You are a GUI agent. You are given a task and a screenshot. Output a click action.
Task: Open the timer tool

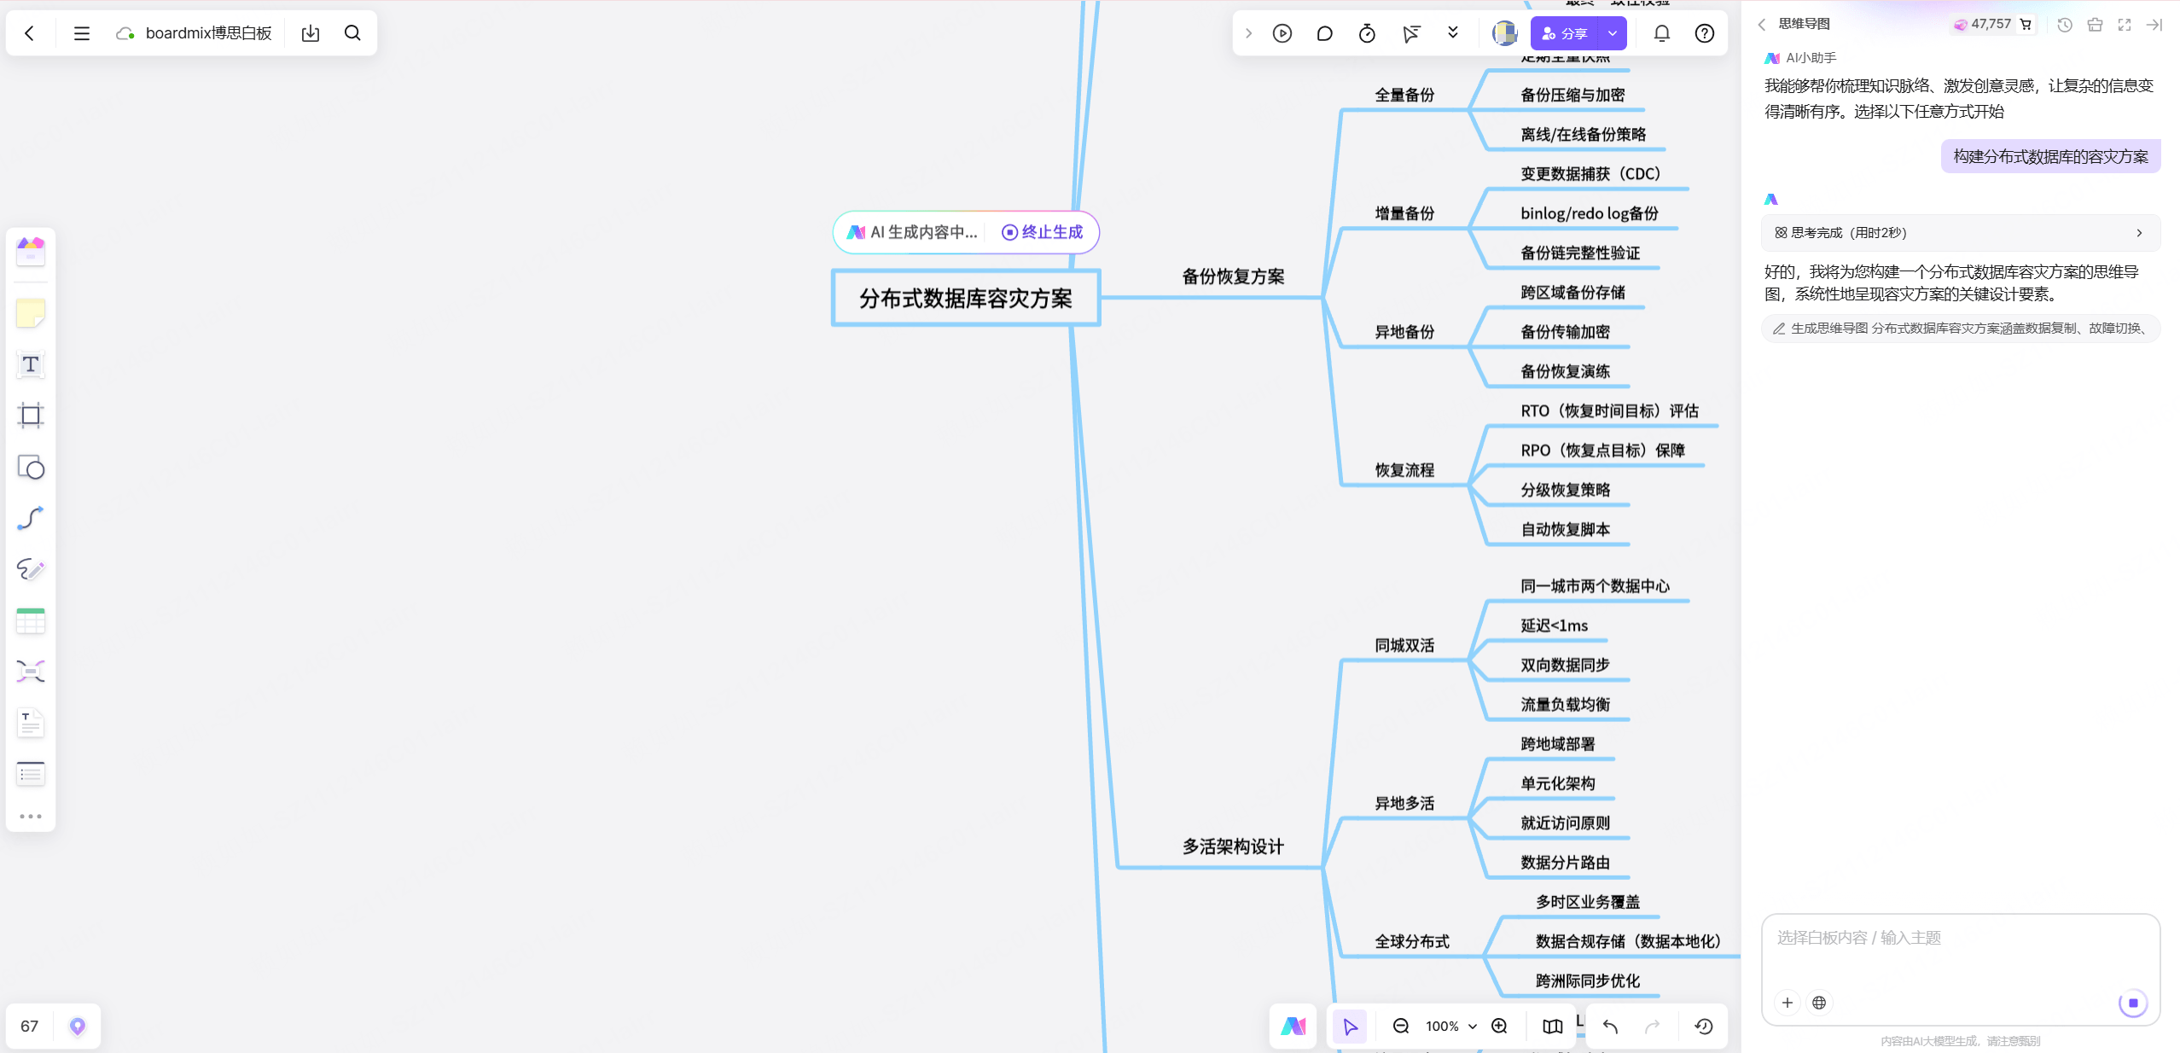tap(1367, 33)
